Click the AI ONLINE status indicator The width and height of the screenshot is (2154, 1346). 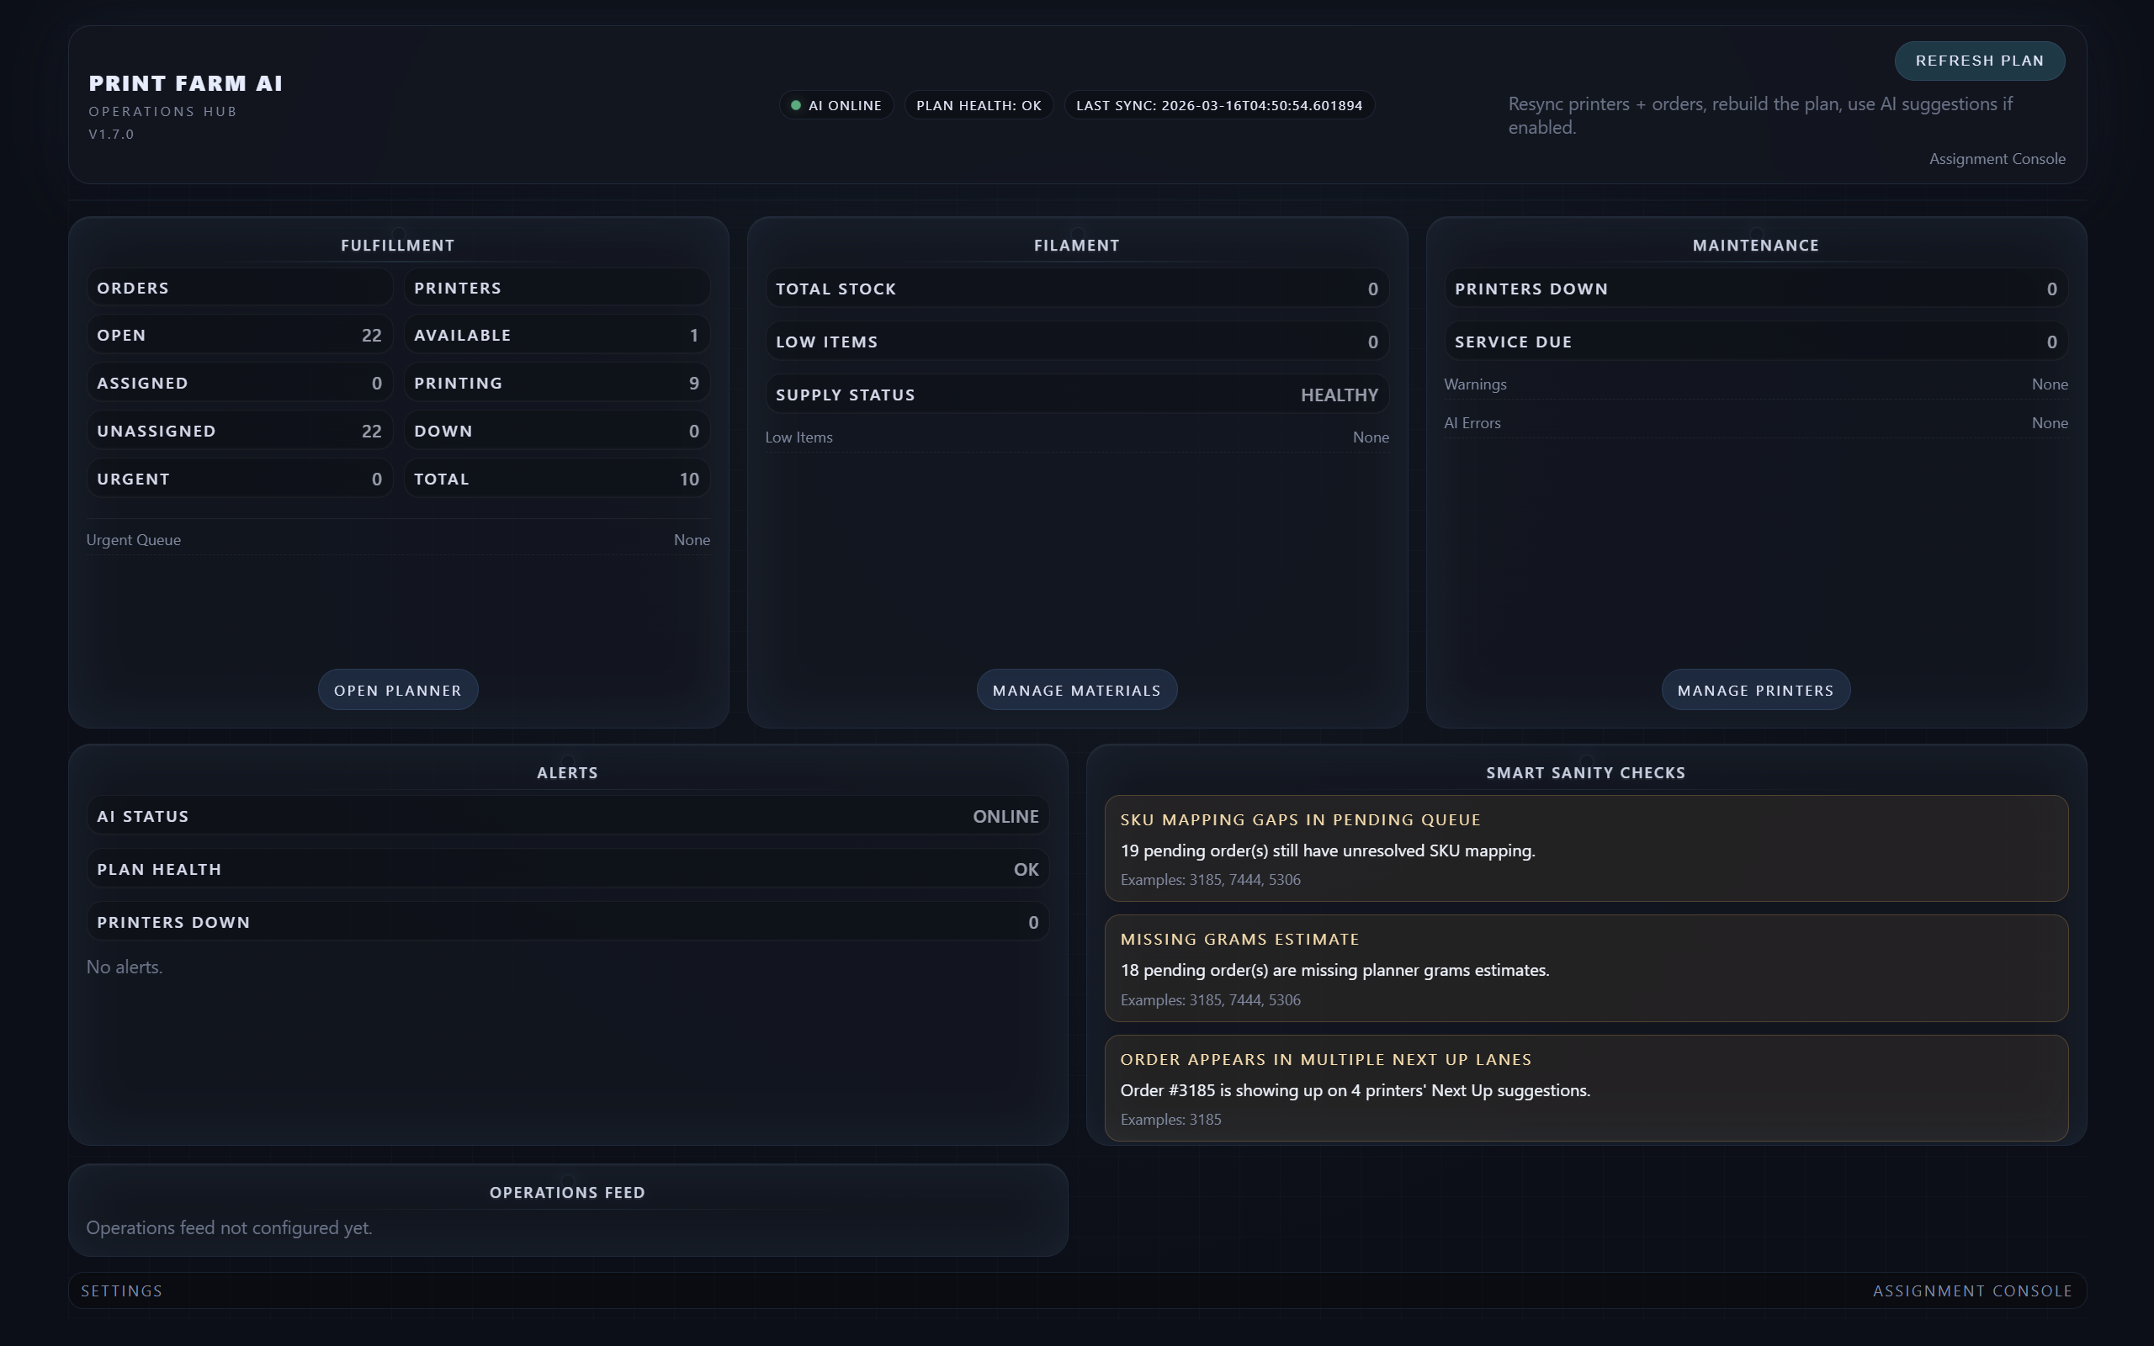pyautogui.click(x=835, y=104)
